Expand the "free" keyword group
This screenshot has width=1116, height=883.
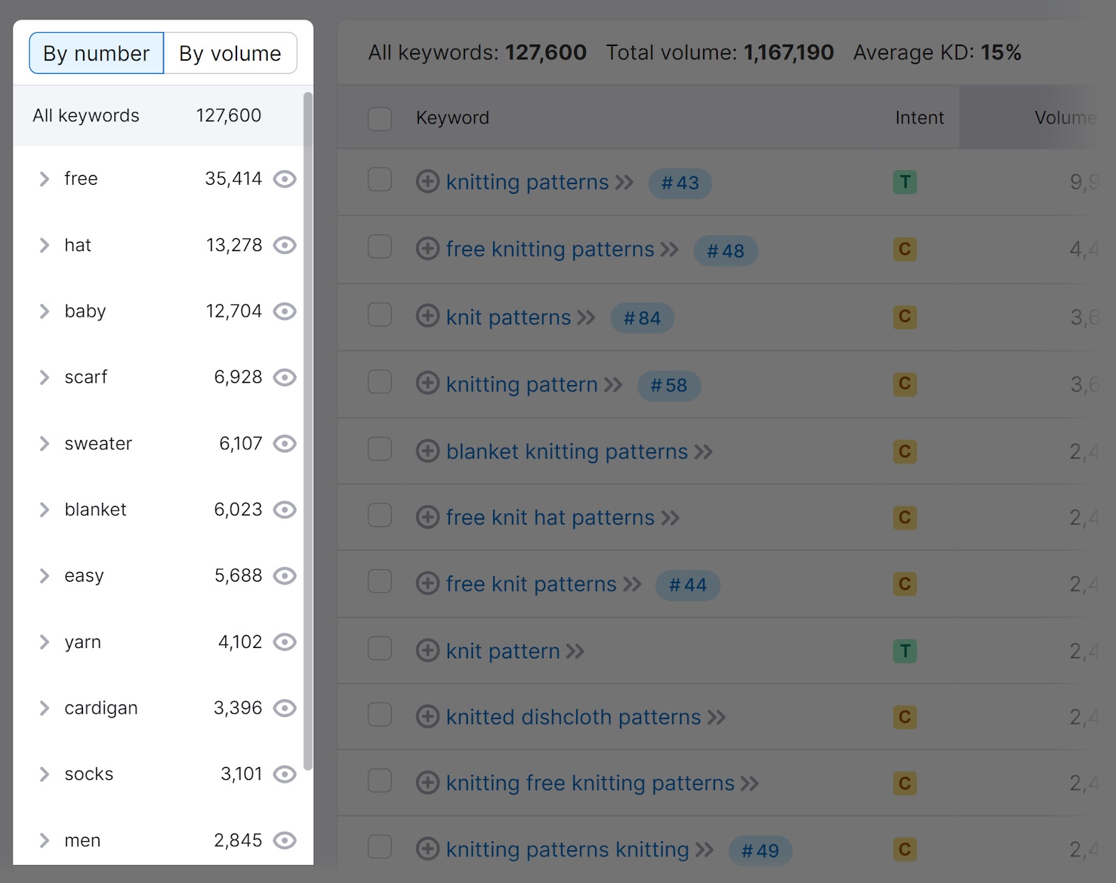(45, 179)
